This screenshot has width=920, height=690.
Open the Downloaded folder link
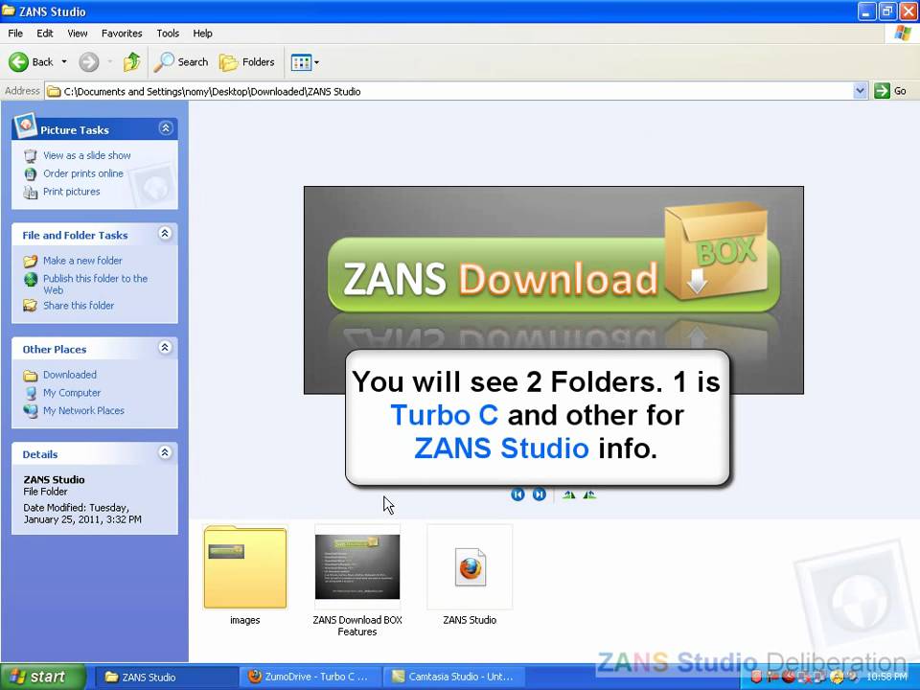tap(70, 375)
